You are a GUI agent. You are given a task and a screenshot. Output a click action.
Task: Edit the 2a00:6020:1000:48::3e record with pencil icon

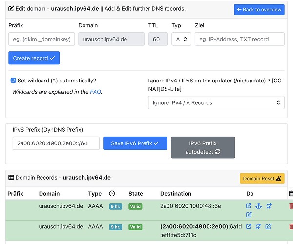249,215
